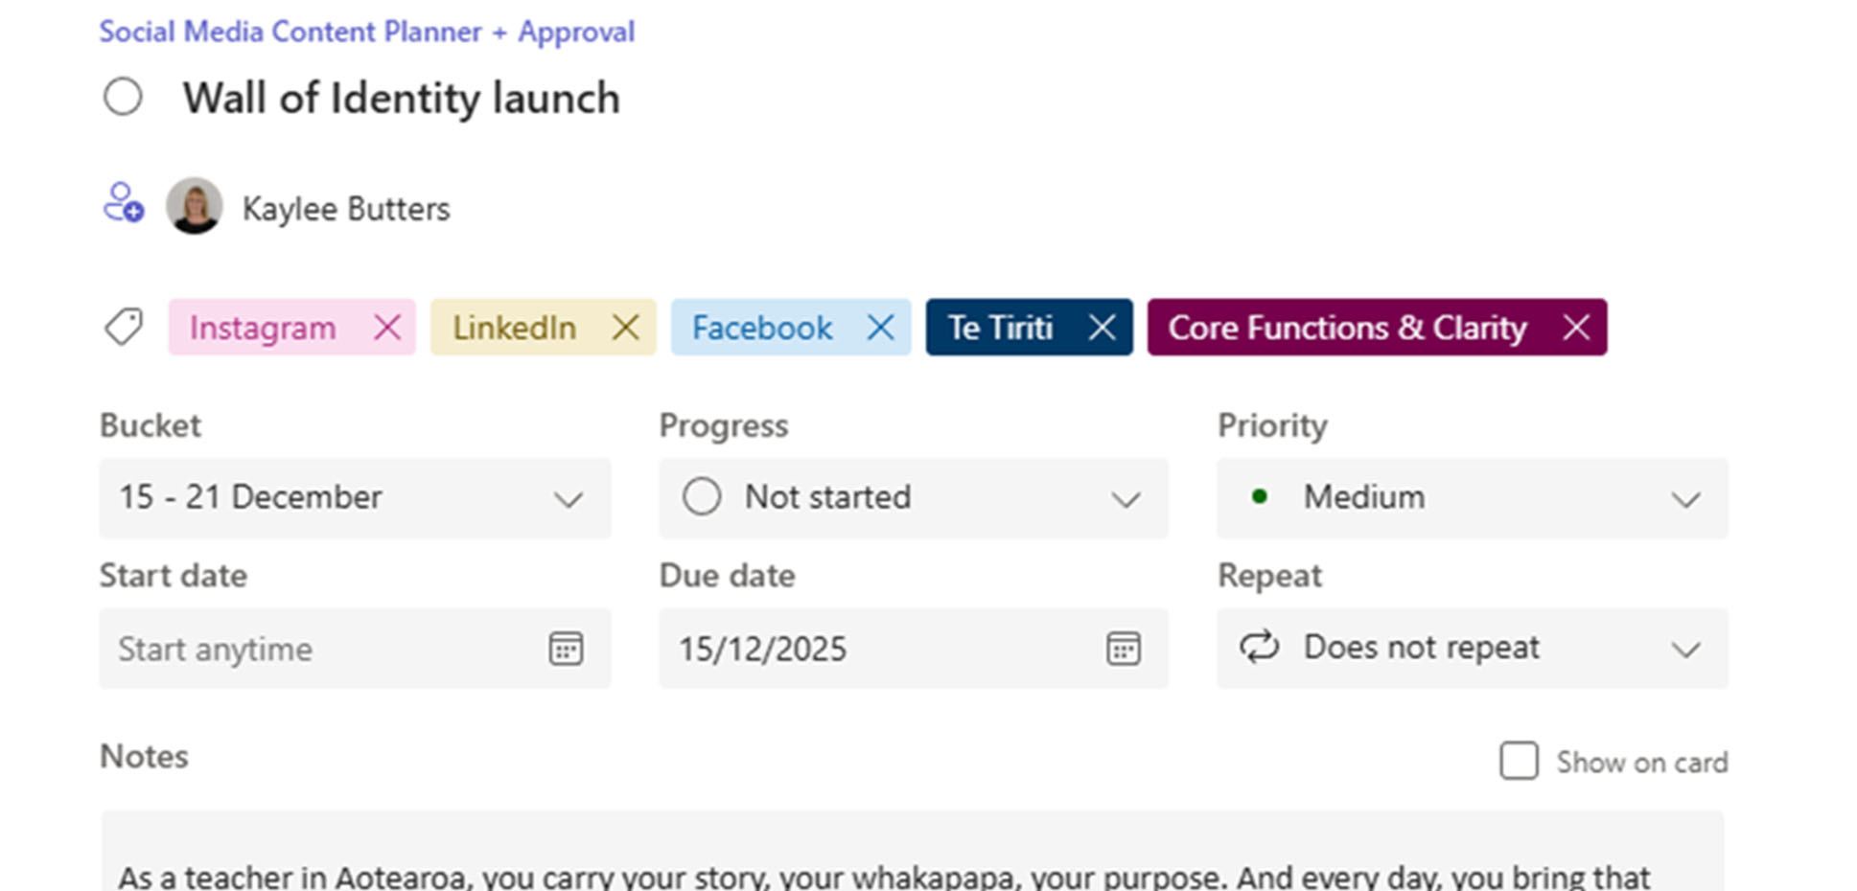The image size is (1857, 891).
Task: Remove the Core Functions & Clarity label
Action: 1576,328
